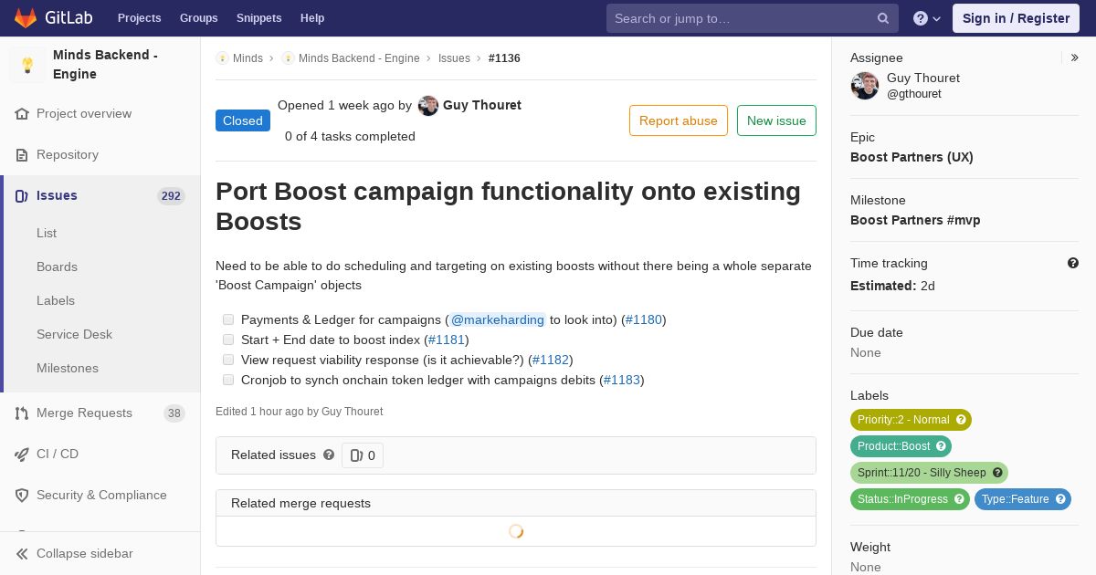Select Labels under Issues
This screenshot has height=575, width=1096.
coord(56,301)
